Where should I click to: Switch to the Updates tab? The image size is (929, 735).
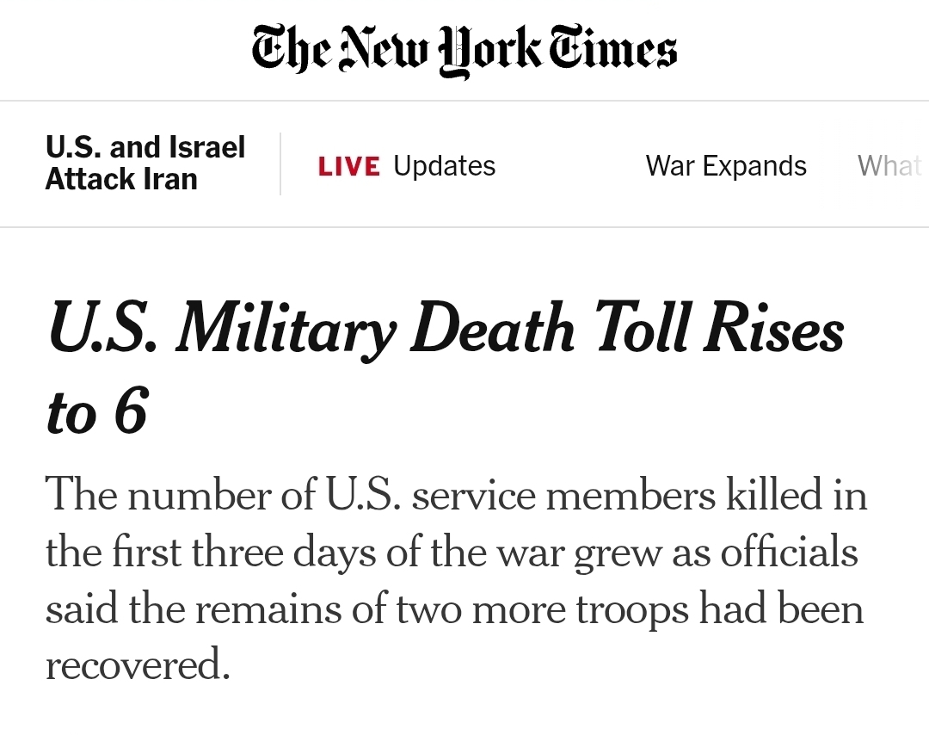(x=444, y=166)
